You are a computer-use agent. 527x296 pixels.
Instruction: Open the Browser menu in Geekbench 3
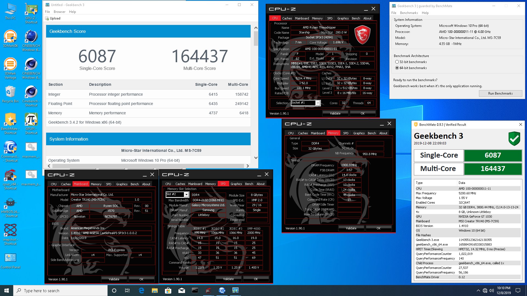point(60,12)
